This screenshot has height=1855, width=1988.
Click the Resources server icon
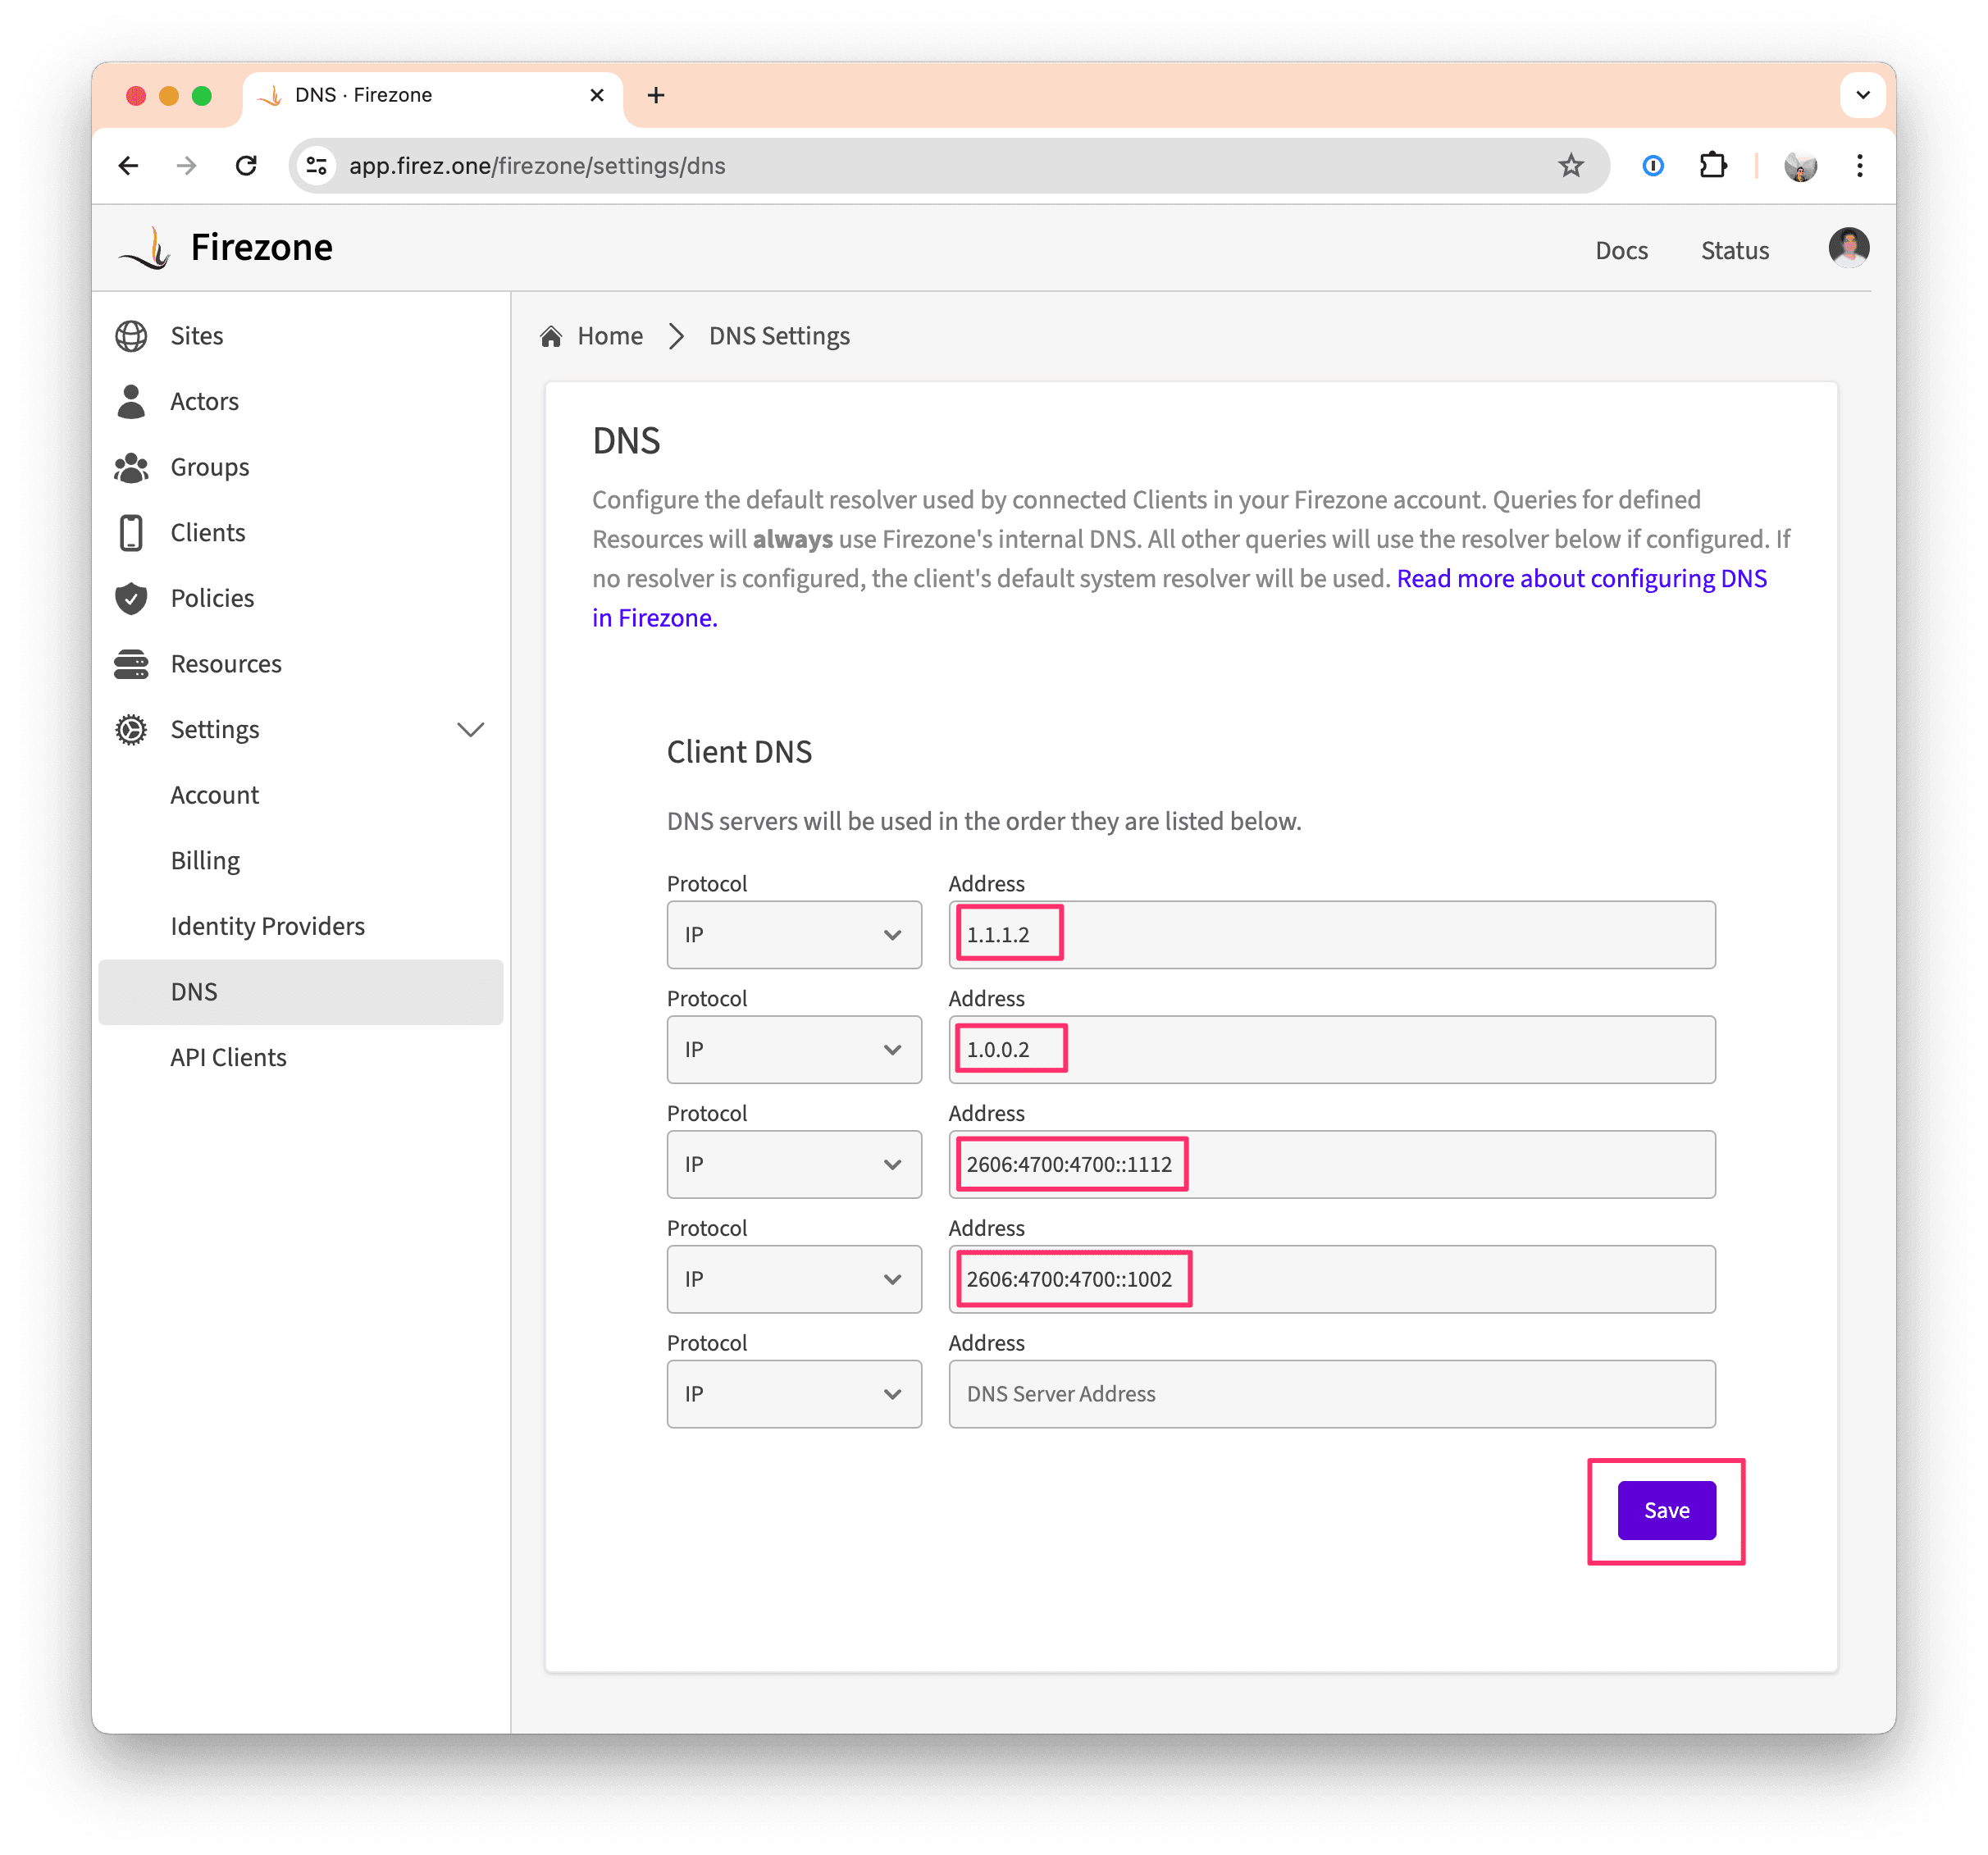[x=131, y=664]
